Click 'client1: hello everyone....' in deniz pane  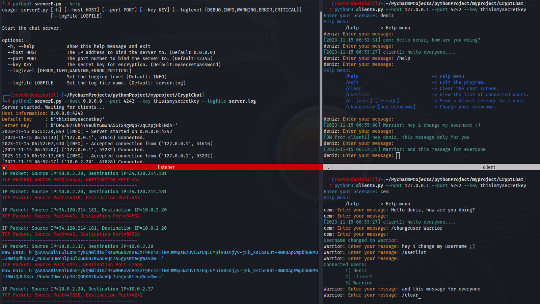coord(390,52)
